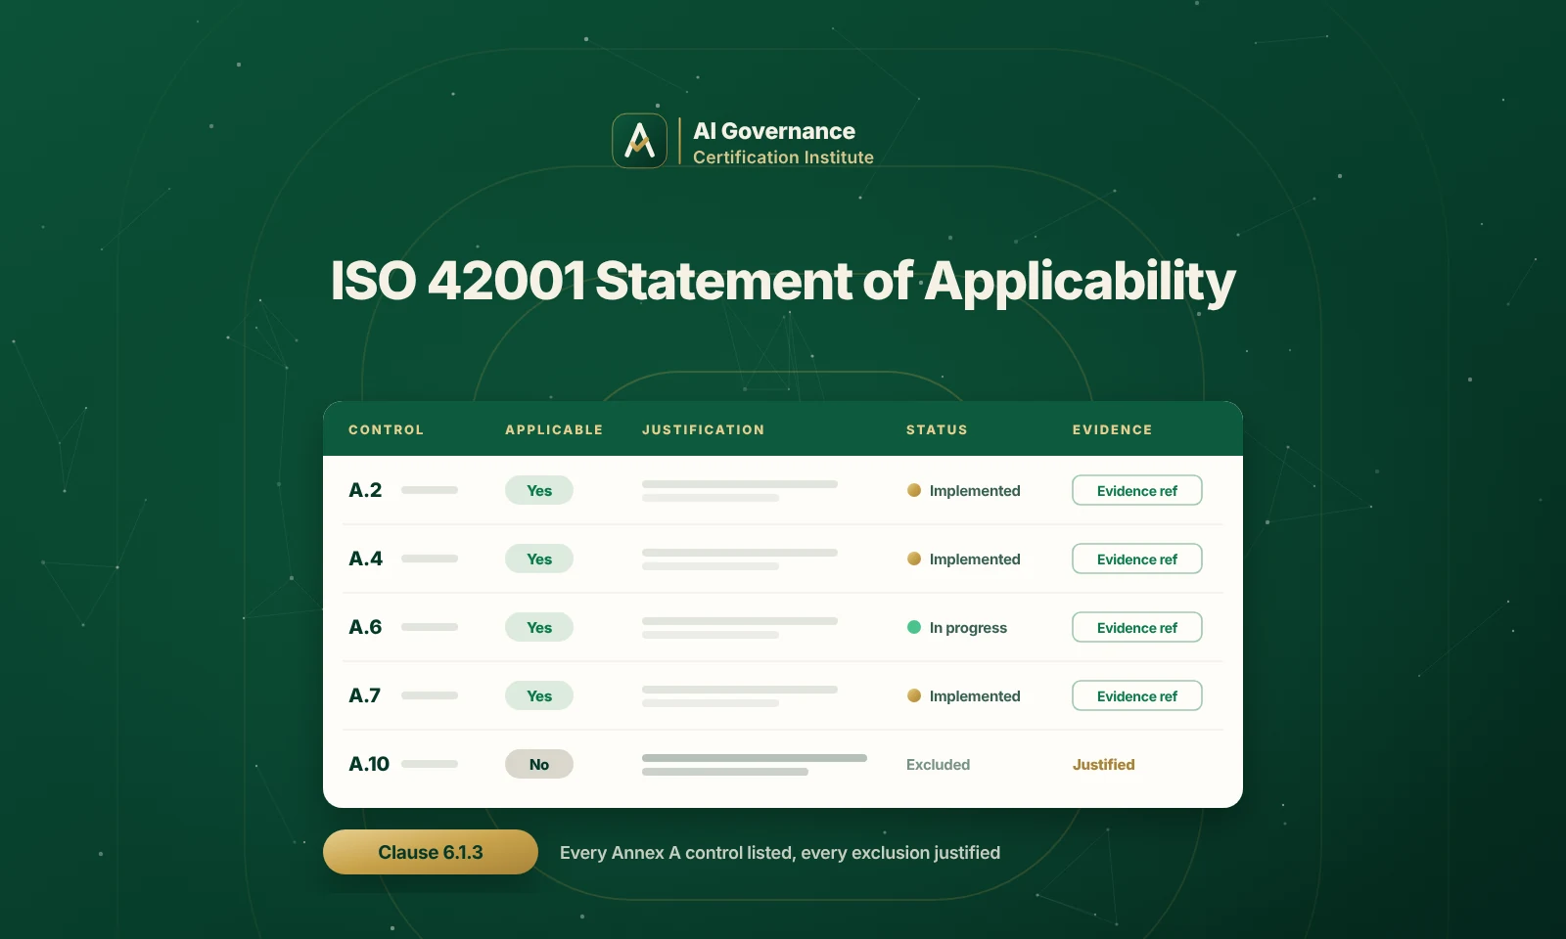
Task: Click the AI Governance title text
Action: (773, 131)
